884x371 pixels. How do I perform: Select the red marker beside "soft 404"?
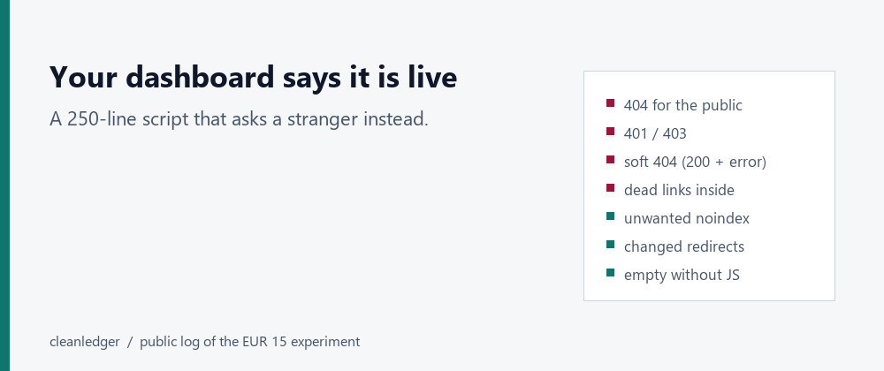pos(610,159)
